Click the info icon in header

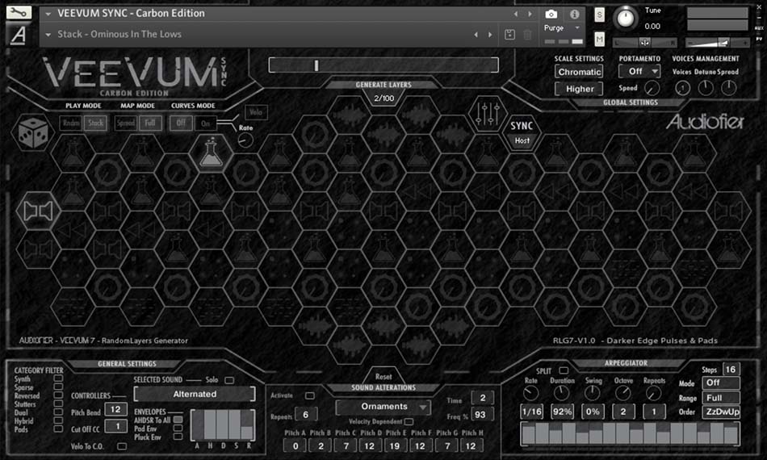(x=574, y=15)
